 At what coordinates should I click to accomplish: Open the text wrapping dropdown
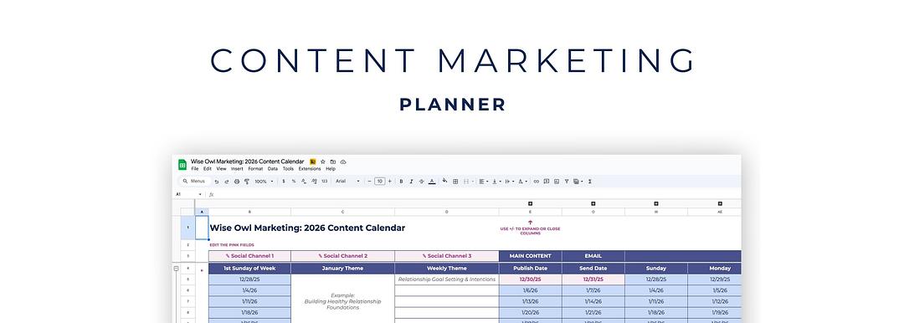[x=510, y=181]
